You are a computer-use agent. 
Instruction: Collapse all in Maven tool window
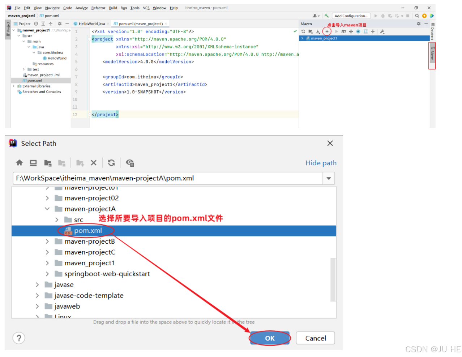(373, 31)
